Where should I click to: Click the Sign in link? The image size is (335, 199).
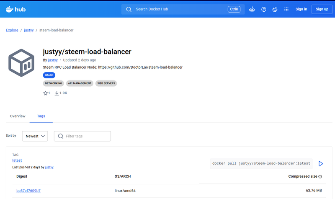coord(301,9)
